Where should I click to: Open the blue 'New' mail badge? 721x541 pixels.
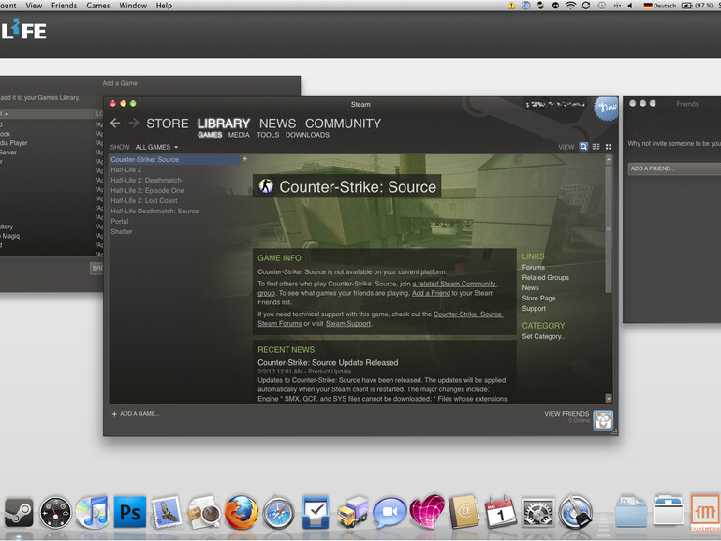pos(606,109)
